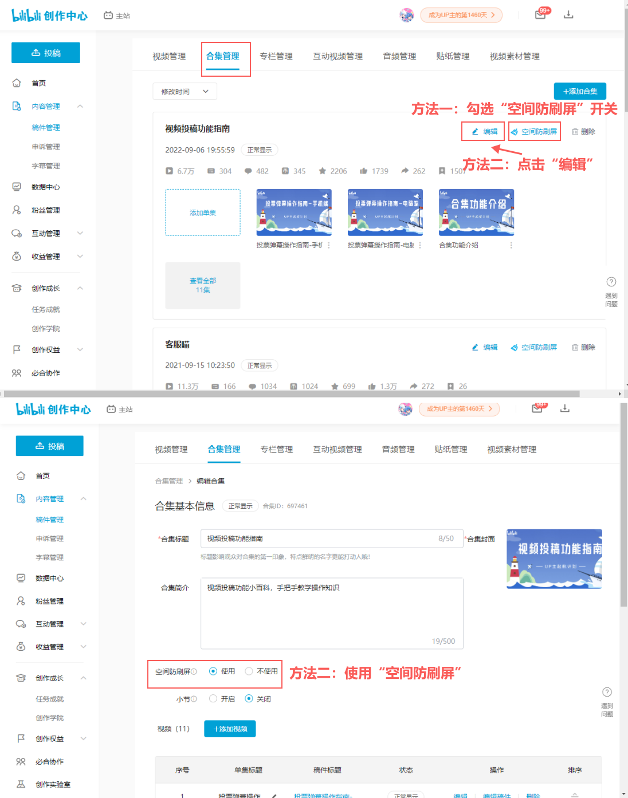Click the 合集简介 text area
628x798 pixels.
[332, 614]
